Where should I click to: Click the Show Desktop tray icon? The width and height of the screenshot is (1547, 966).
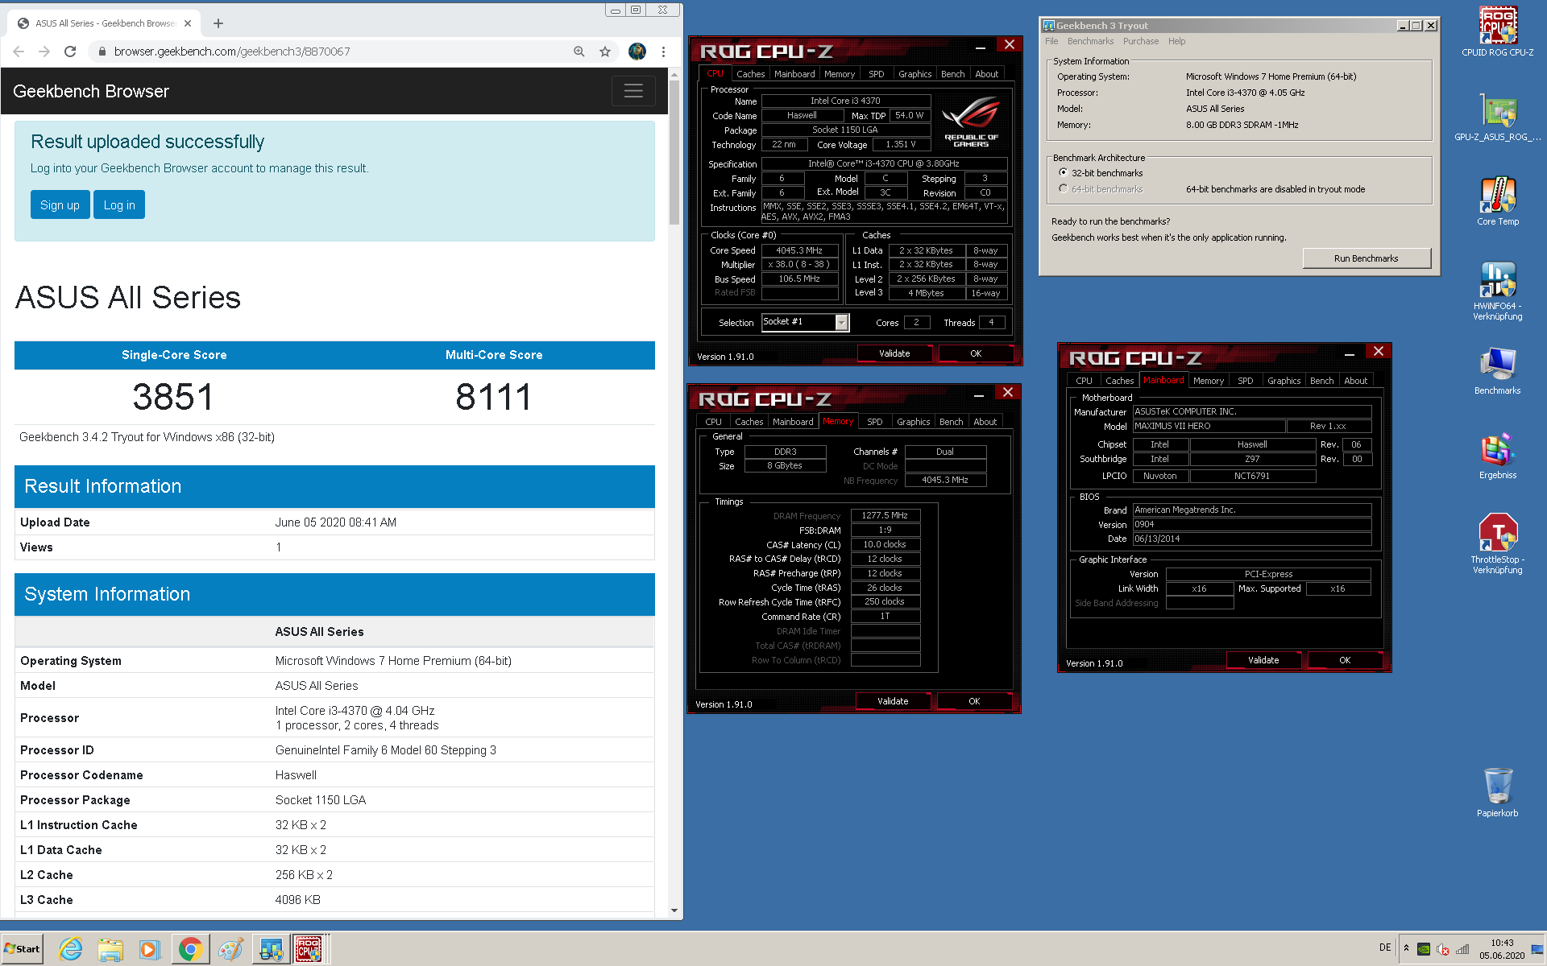pos(1537,949)
